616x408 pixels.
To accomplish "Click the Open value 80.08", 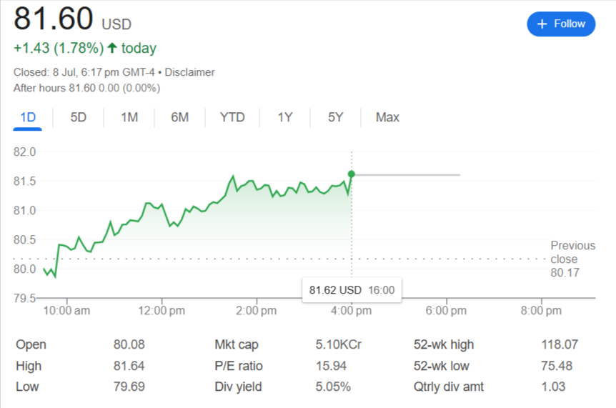I will (x=129, y=344).
